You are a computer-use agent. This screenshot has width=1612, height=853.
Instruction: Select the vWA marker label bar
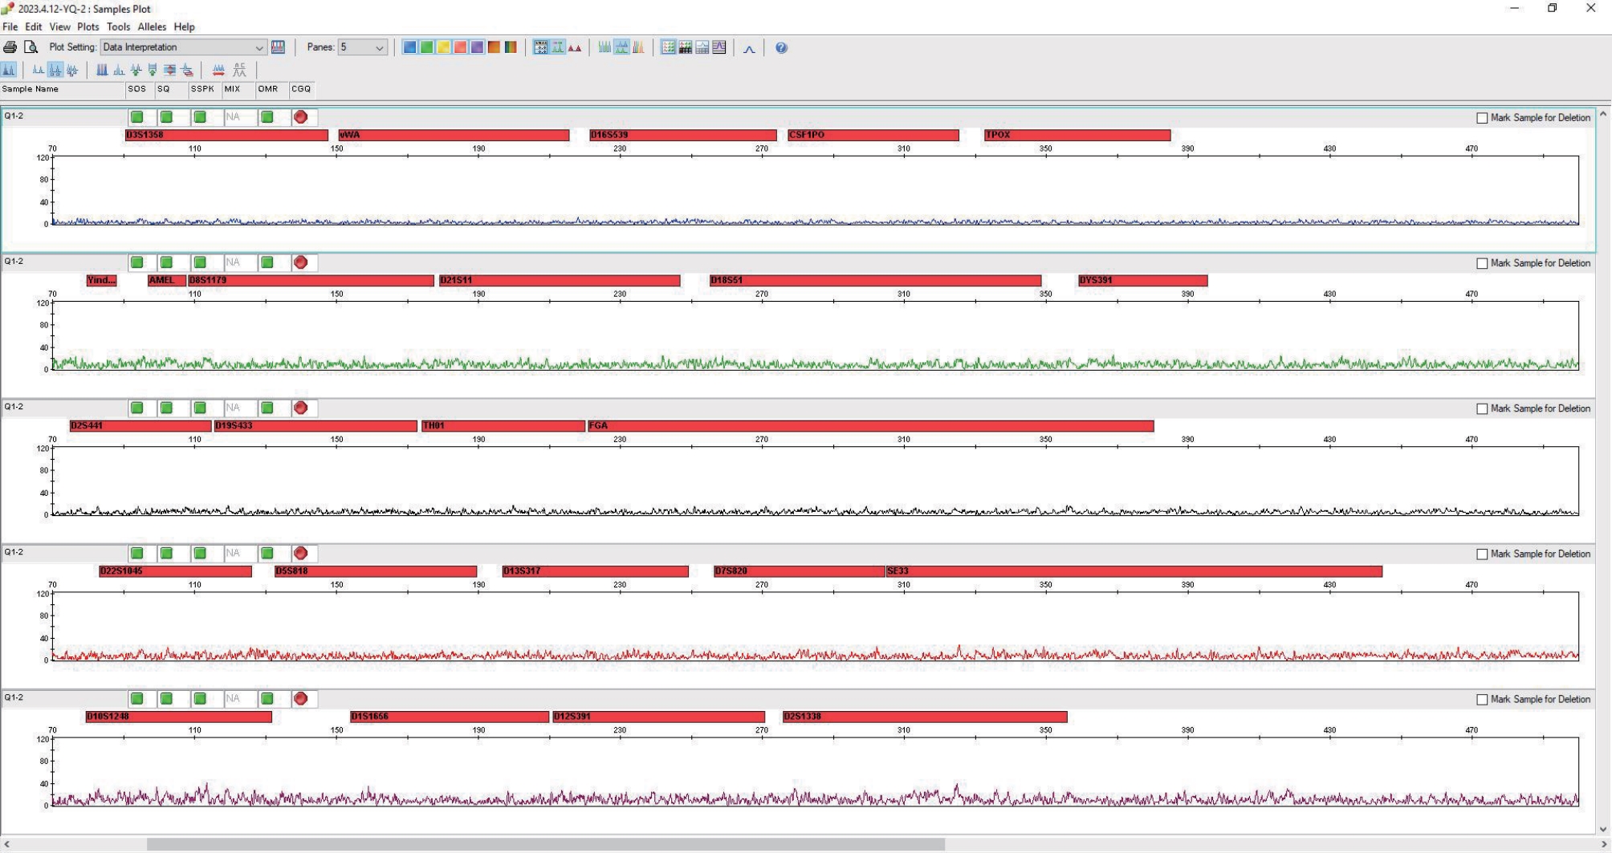[454, 135]
